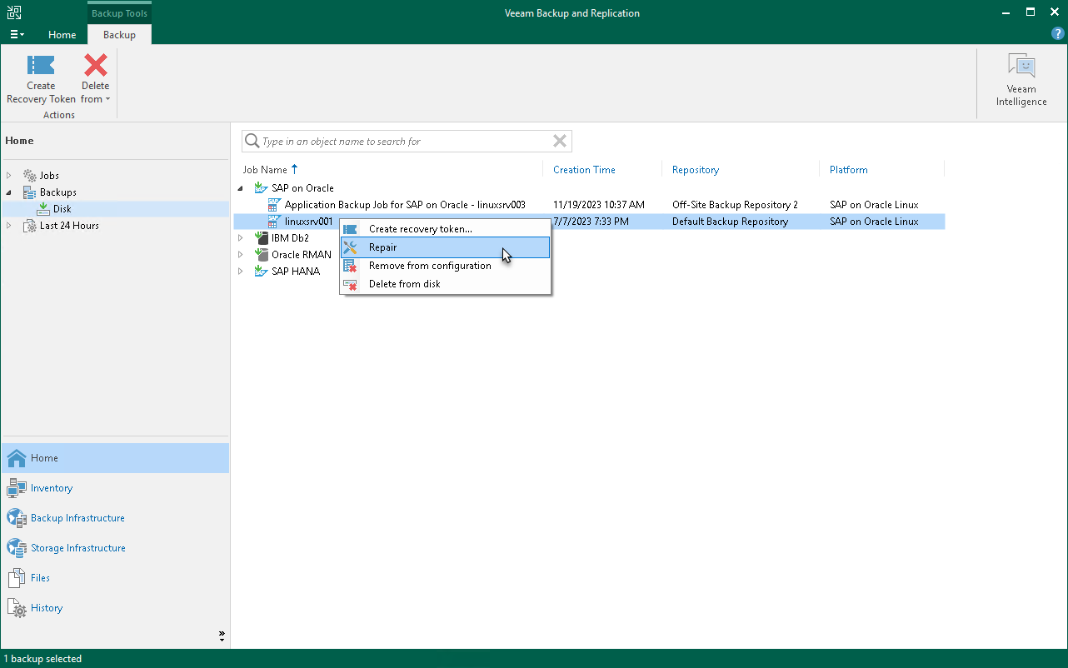1068x668 pixels.
Task: Select Delete from disk
Action: [x=446, y=284]
